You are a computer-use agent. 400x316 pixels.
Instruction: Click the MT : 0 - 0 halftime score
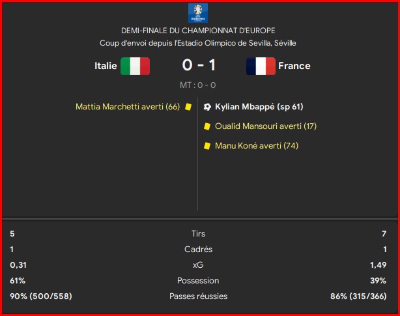pos(197,85)
